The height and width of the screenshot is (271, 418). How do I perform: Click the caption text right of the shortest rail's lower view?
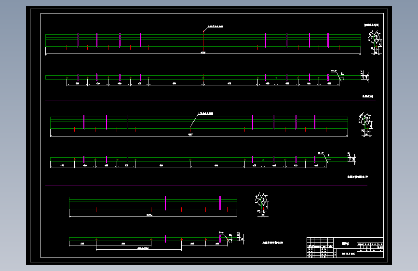pyautogui.click(x=272, y=243)
